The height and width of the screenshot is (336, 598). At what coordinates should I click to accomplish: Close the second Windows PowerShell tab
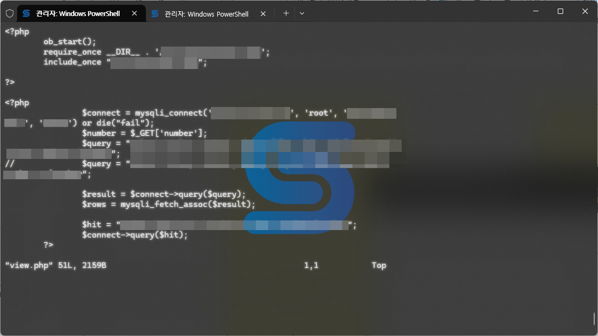point(263,14)
